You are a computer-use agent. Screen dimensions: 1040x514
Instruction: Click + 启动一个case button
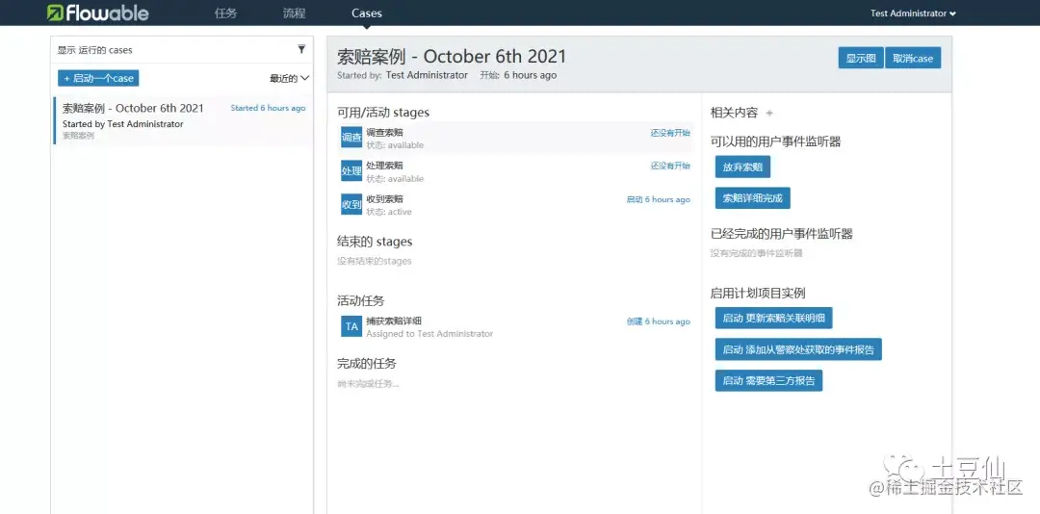[x=98, y=78]
